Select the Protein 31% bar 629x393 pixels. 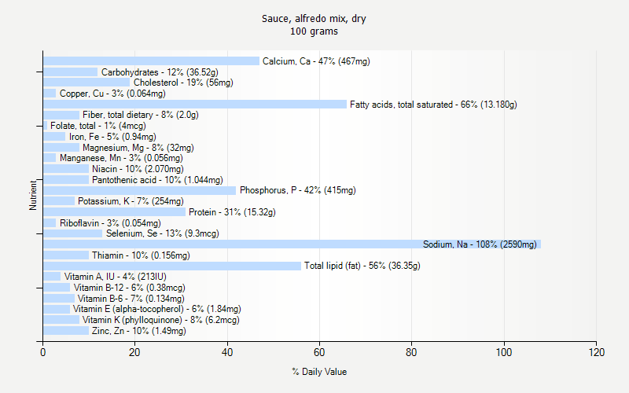[x=114, y=212]
